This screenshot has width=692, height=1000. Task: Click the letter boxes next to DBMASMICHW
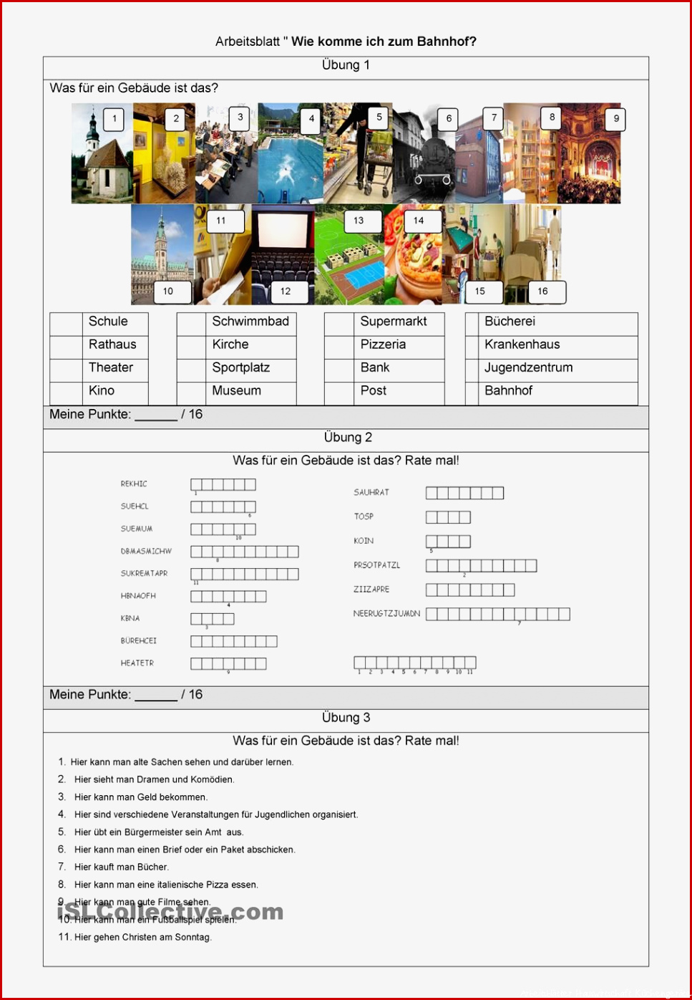pyautogui.click(x=245, y=552)
